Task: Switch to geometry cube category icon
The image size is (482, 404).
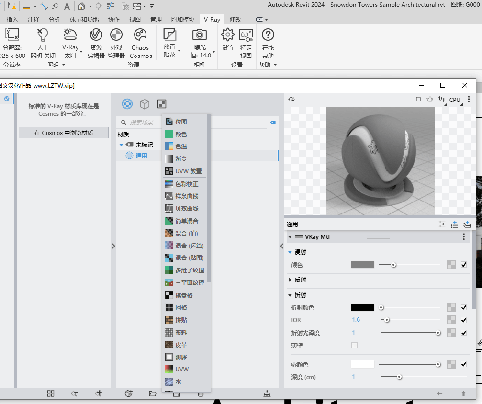Action: pyautogui.click(x=145, y=104)
